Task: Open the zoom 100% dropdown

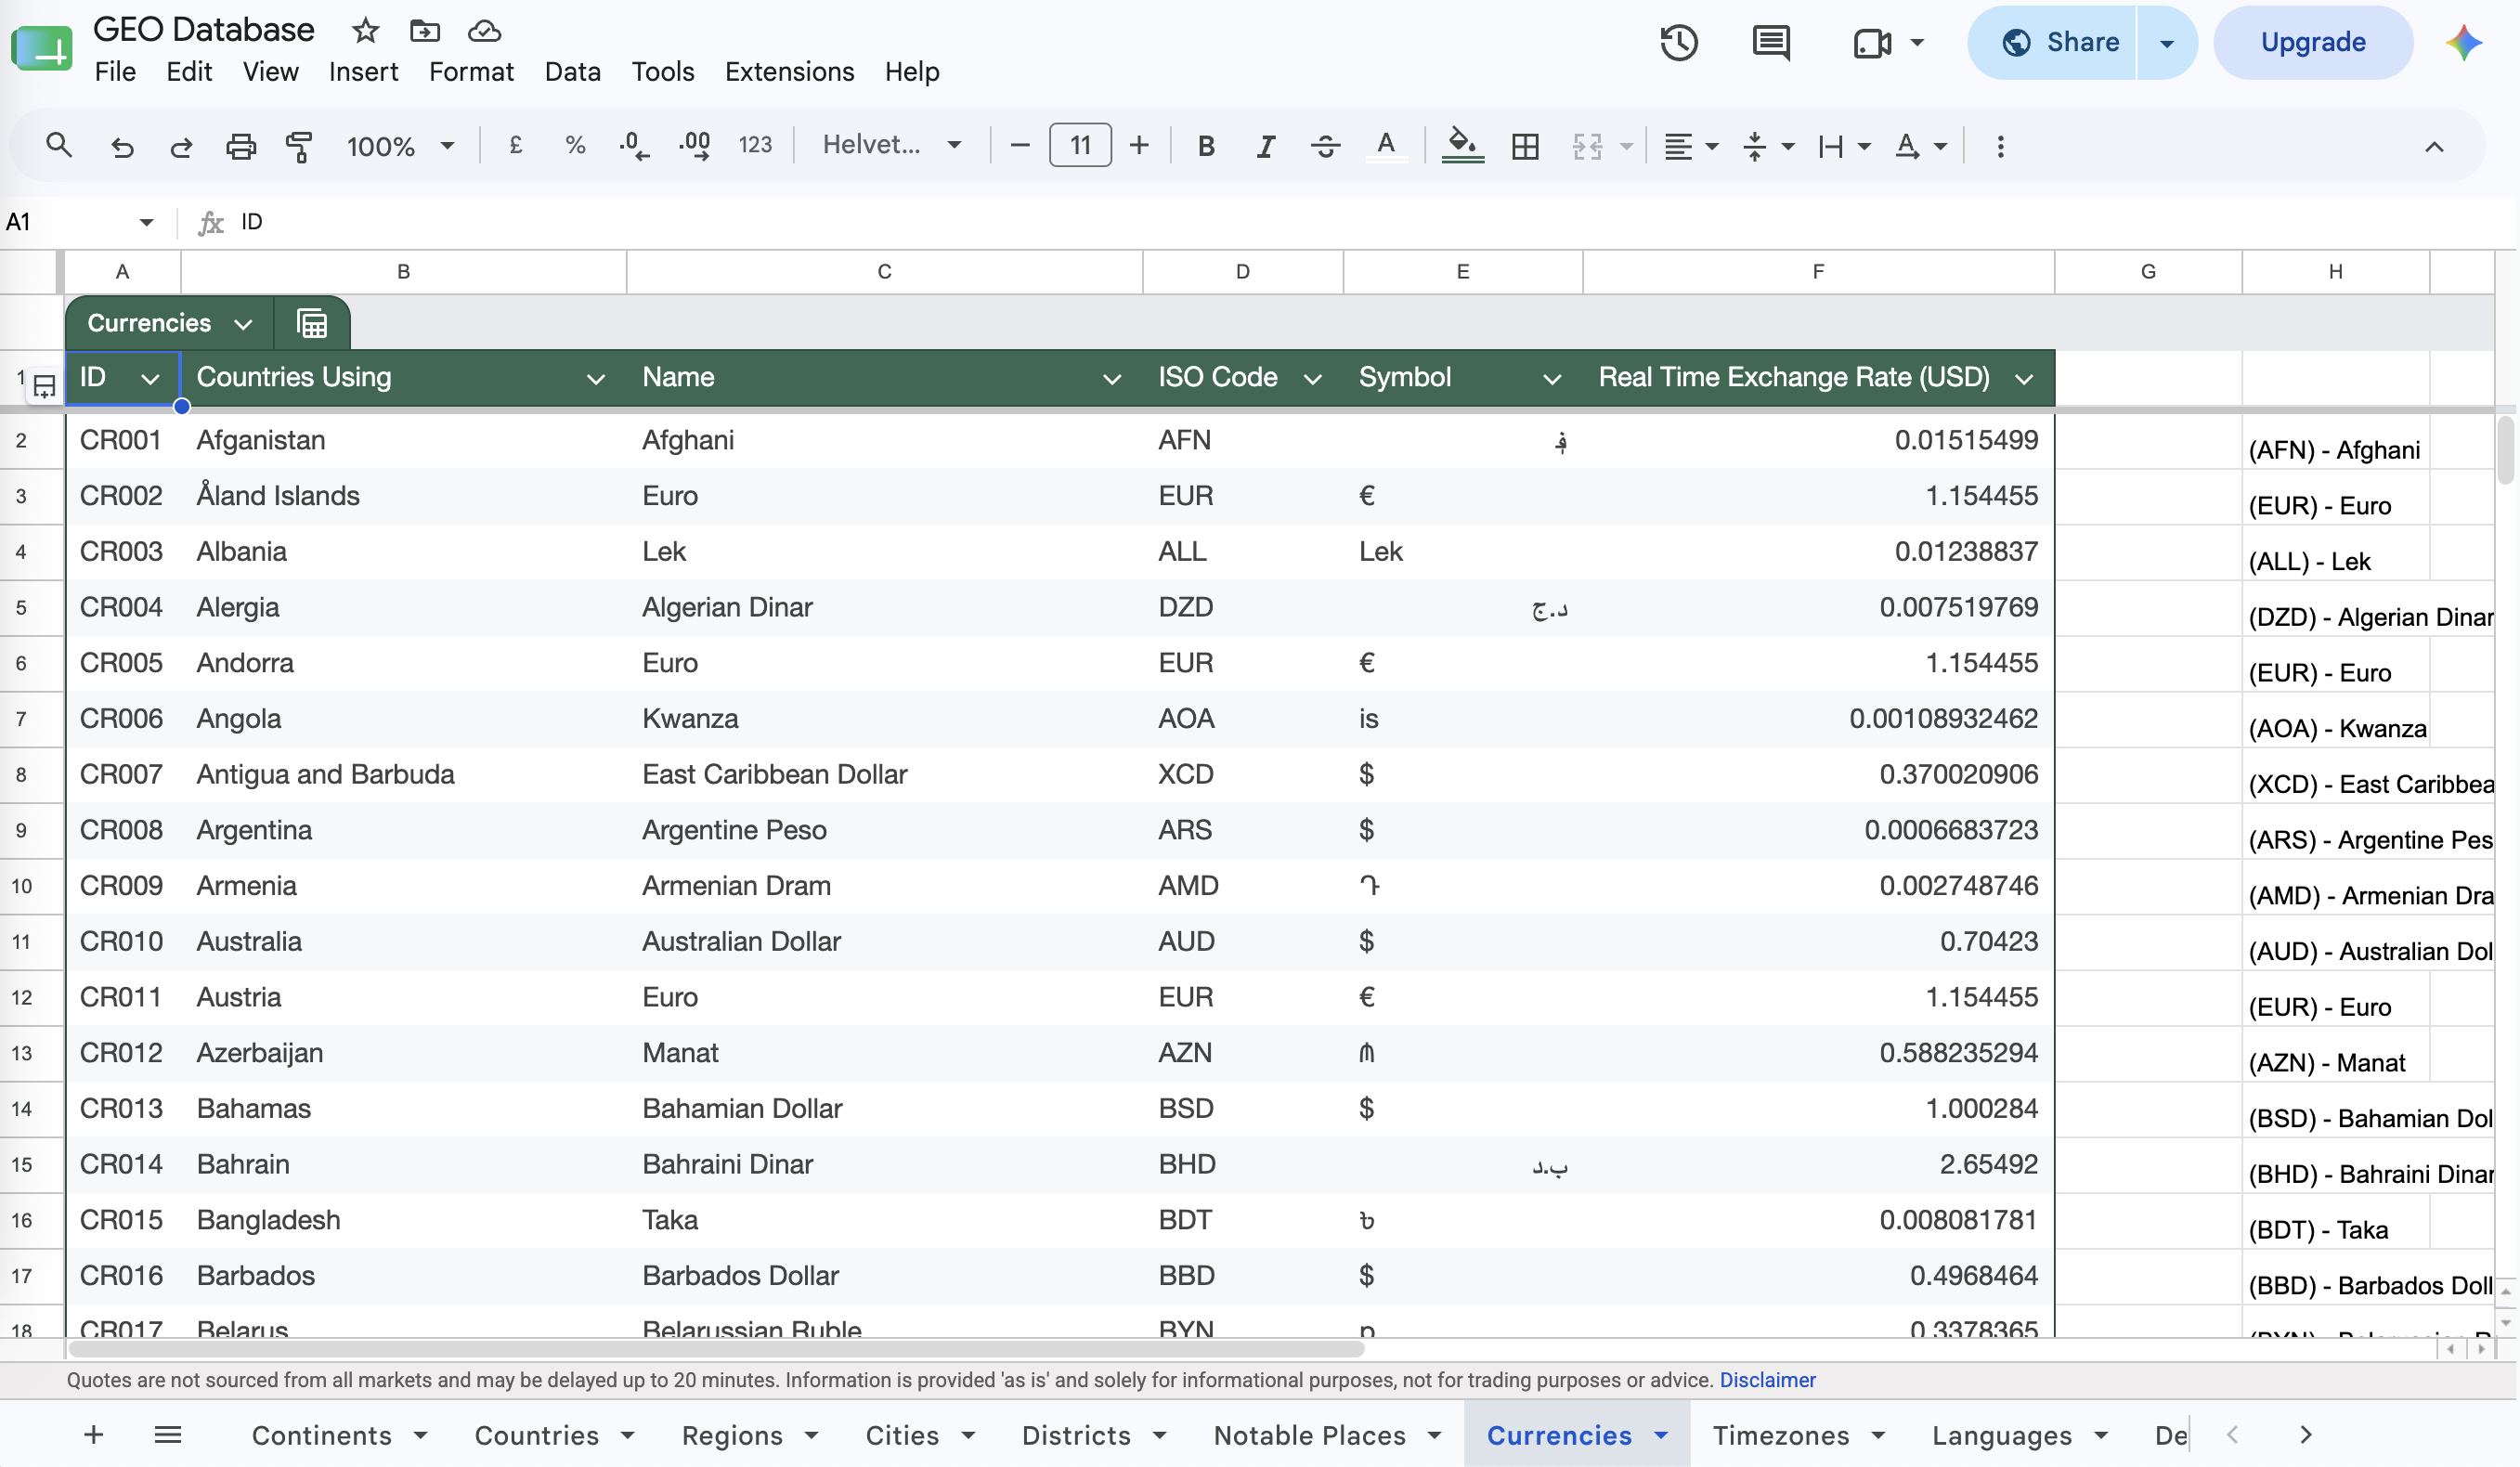Action: pos(400,147)
